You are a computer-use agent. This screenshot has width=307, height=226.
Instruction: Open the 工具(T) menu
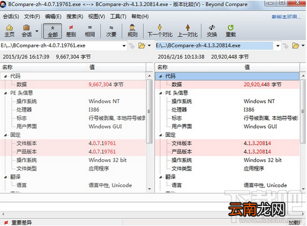coord(118,17)
